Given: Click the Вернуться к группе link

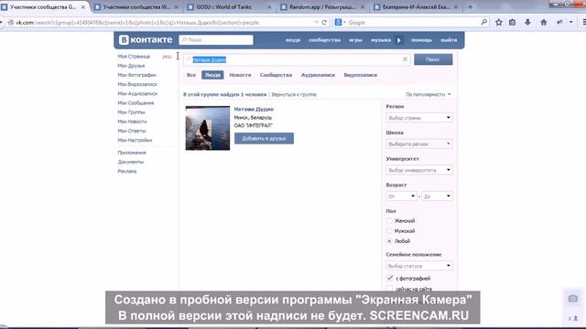Looking at the screenshot, I should click(x=294, y=94).
